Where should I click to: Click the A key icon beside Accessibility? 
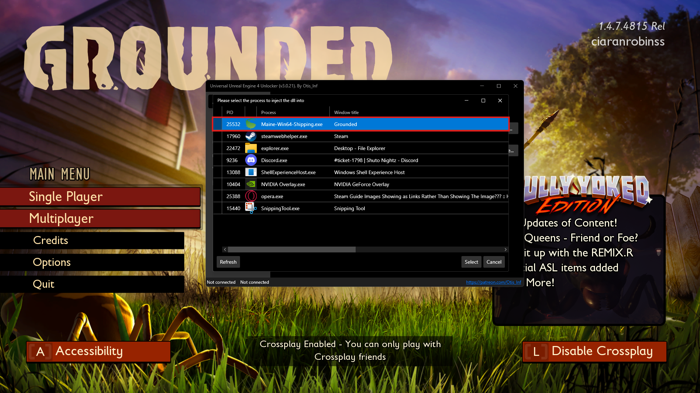click(40, 352)
